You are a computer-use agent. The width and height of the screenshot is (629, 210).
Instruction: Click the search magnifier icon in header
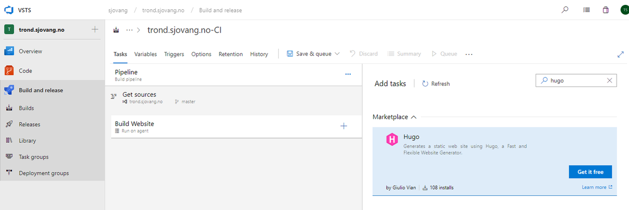(565, 10)
